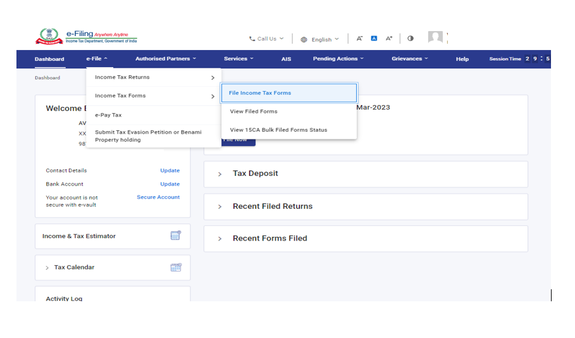Click Update link for Contact Details
This screenshot has height=338, width=575.
170,170
